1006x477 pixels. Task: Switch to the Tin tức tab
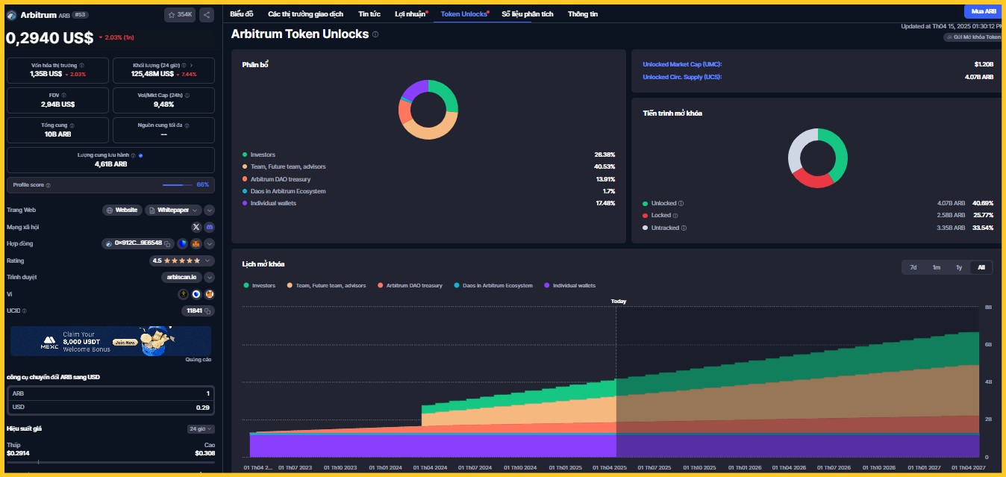(370, 13)
